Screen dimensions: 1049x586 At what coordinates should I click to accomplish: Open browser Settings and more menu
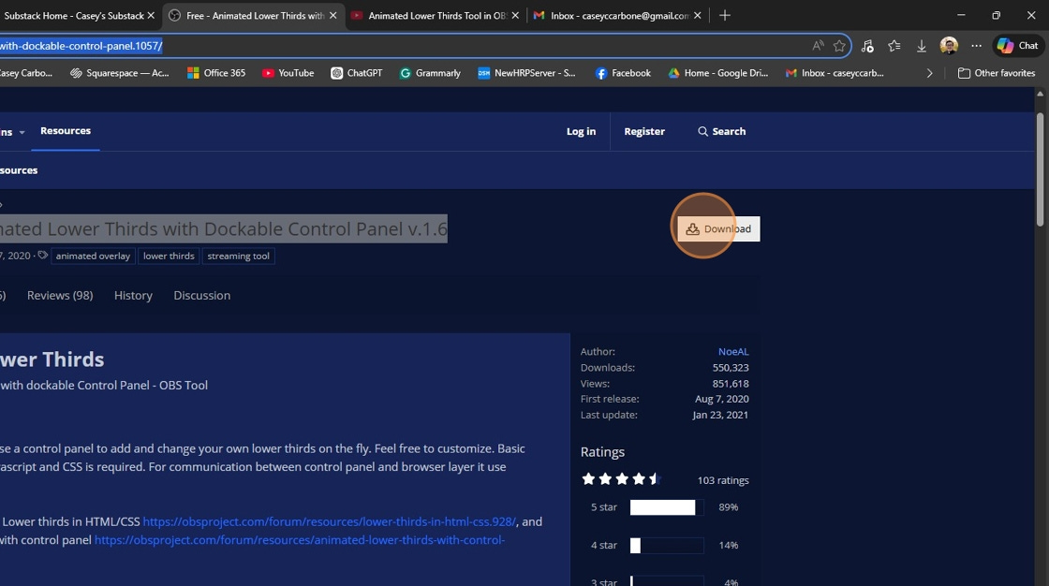(x=976, y=46)
